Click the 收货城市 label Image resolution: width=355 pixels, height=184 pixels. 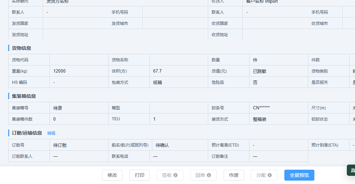[x=320, y=24]
